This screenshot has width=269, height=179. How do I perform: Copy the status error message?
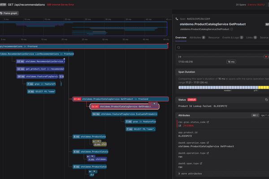coord(266,100)
